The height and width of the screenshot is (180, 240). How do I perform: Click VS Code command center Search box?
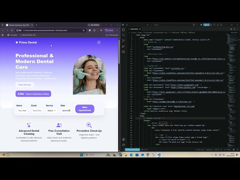pos(171,25)
